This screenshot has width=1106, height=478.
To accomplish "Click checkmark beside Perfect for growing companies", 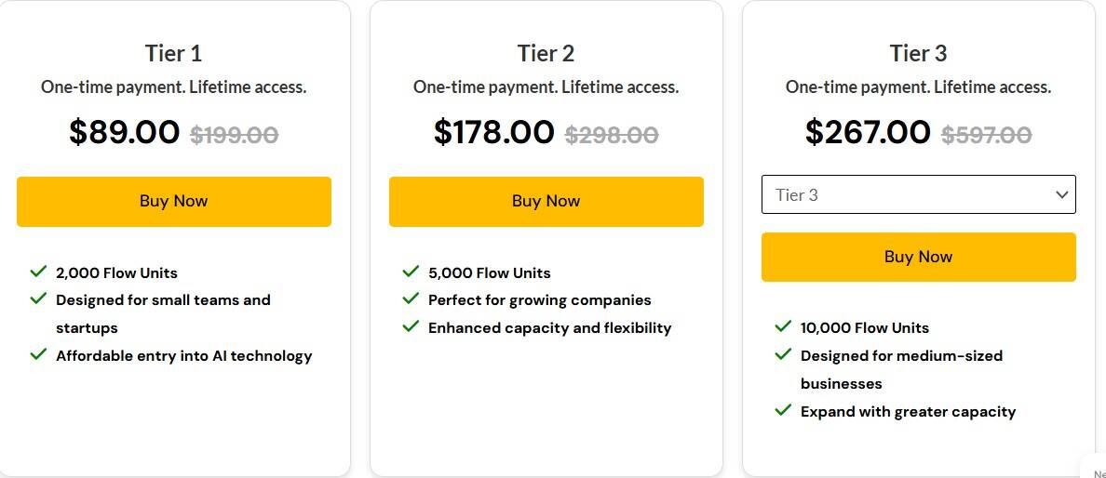I will pyautogui.click(x=411, y=299).
